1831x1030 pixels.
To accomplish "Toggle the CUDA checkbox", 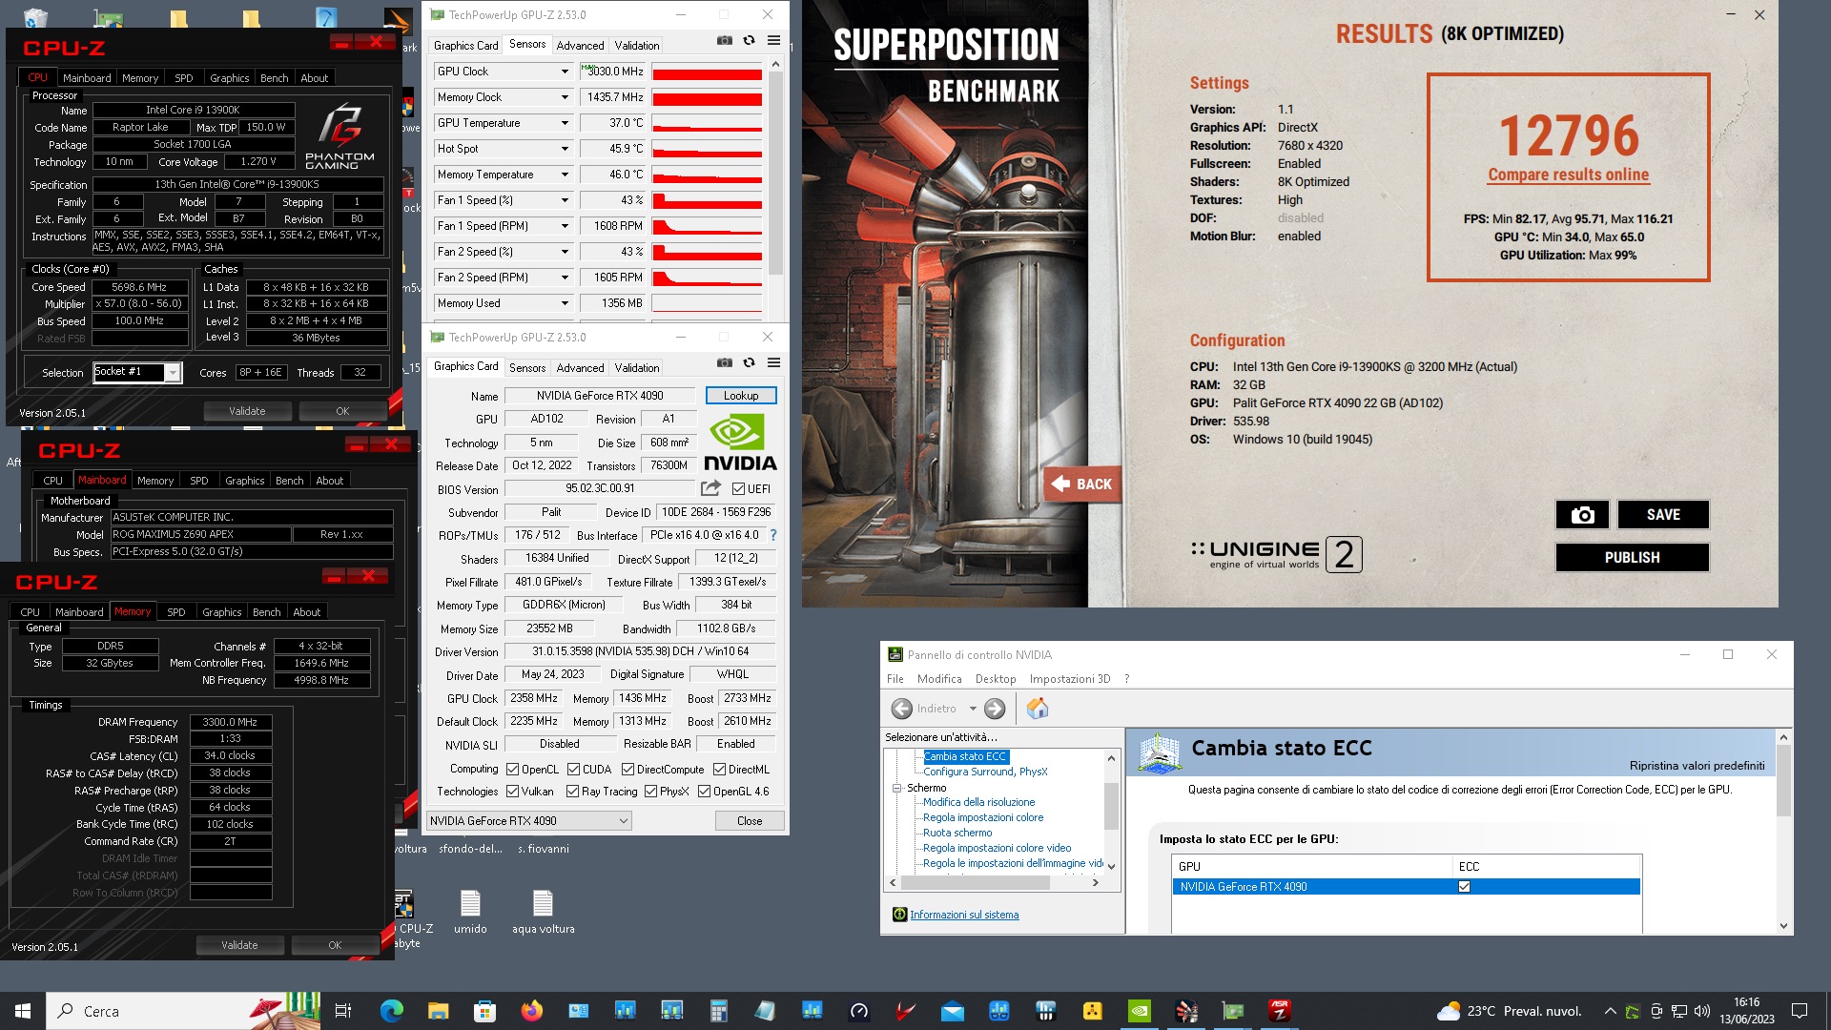I will 573,770.
